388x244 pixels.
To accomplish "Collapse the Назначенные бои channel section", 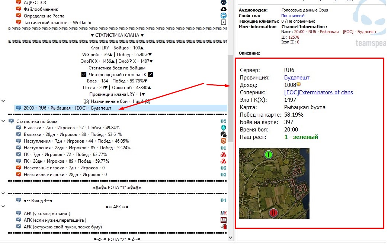I will coord(3,101).
